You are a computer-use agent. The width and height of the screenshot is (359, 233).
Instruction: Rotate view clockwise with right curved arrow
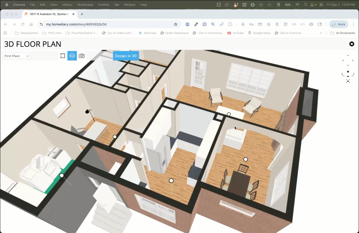(x=353, y=74)
